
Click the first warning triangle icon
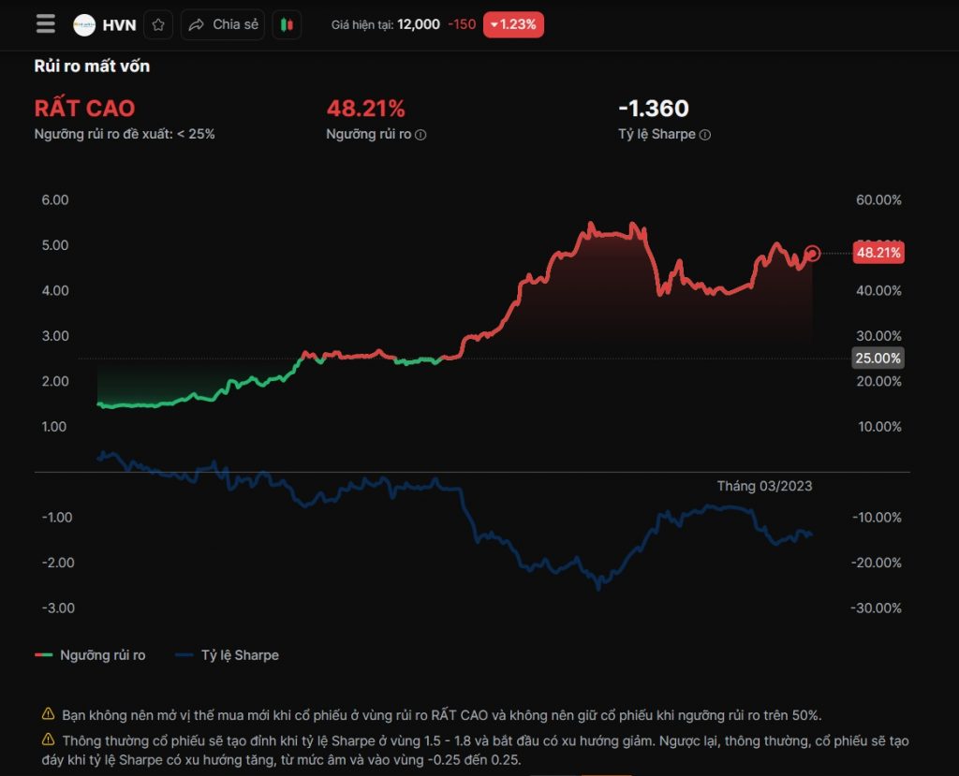click(49, 714)
